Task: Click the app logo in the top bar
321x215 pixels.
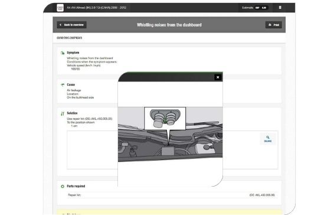Action: pos(60,8)
